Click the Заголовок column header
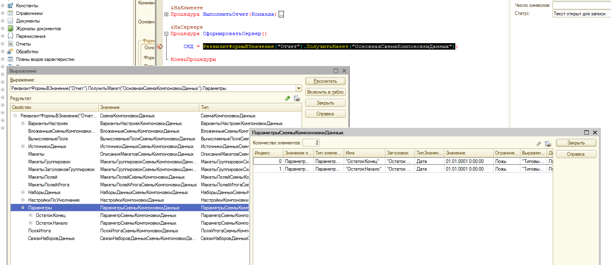611x265 pixels. pos(400,153)
